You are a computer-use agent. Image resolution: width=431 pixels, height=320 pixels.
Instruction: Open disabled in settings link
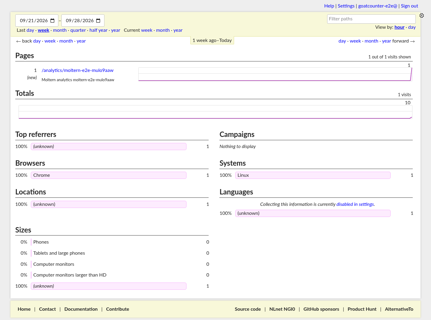[x=355, y=204]
